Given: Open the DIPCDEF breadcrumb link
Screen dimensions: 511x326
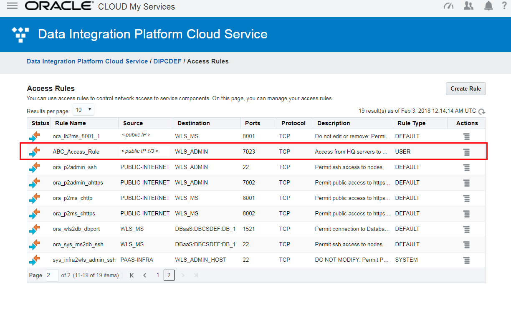Looking at the screenshot, I should point(167,61).
